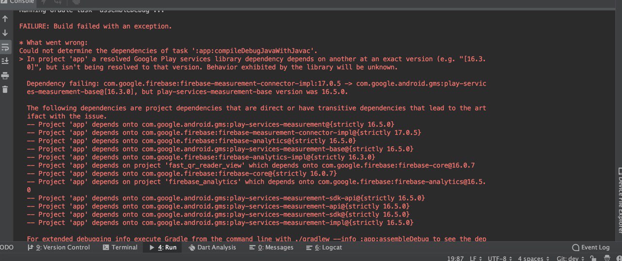This screenshot has height=261, width=622.
Task: Toggle read-only lock icon in status bar
Action: (x=593, y=259)
